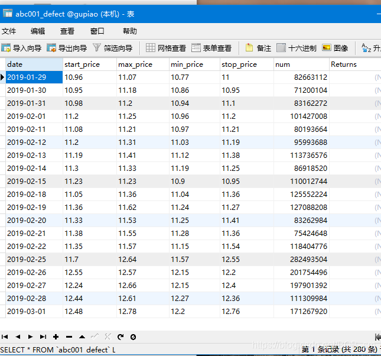Click the Returns column header
This screenshot has height=356, width=381.
point(355,64)
